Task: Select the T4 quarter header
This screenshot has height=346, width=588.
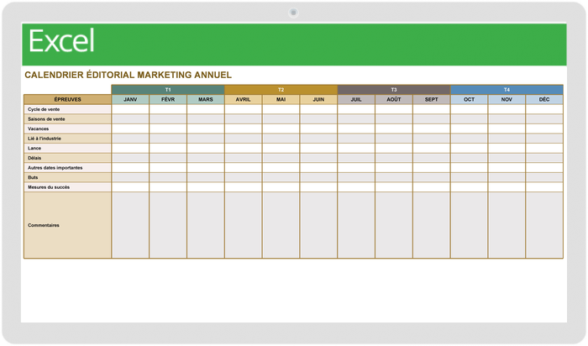Action: (x=507, y=90)
